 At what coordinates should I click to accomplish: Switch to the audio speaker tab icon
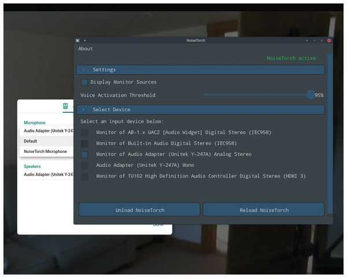point(65,106)
